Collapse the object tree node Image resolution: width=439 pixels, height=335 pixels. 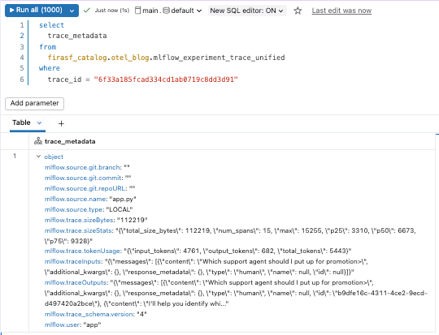pyautogui.click(x=39, y=157)
